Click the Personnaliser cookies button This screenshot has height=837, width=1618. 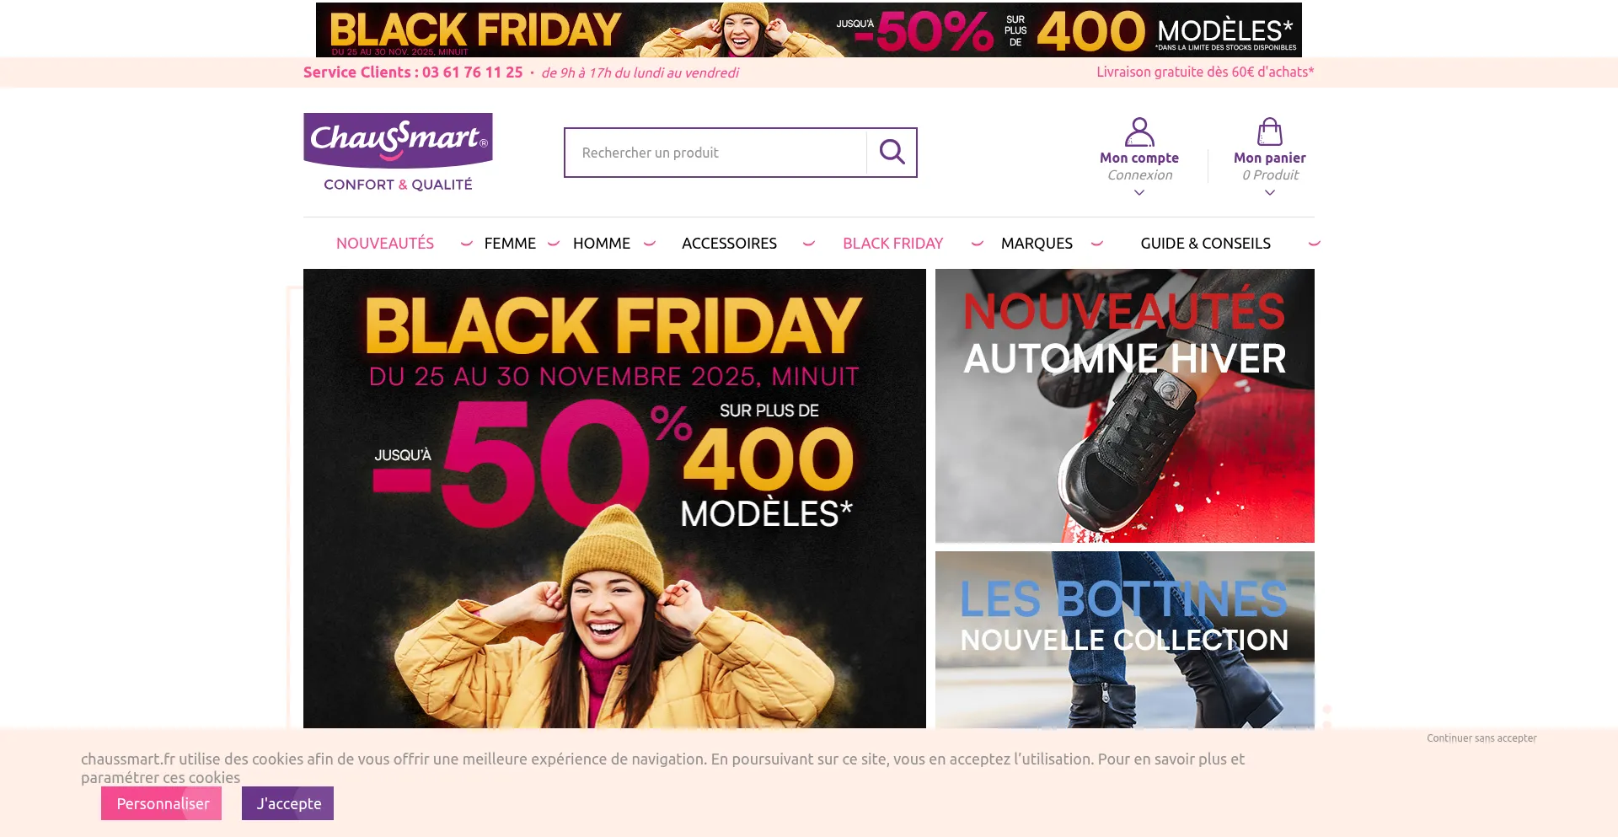tap(161, 803)
